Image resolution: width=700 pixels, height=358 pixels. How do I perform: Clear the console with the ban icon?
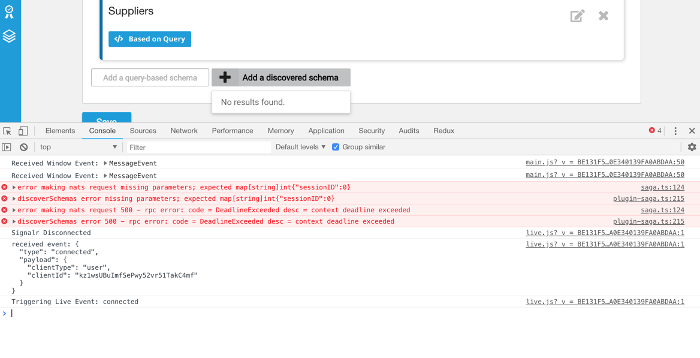23,147
